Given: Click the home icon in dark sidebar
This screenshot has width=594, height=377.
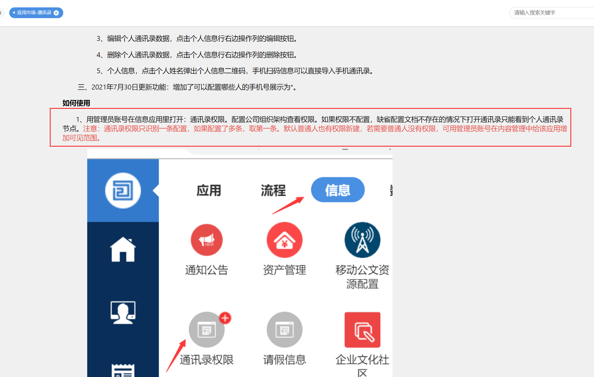Looking at the screenshot, I should click(x=123, y=249).
